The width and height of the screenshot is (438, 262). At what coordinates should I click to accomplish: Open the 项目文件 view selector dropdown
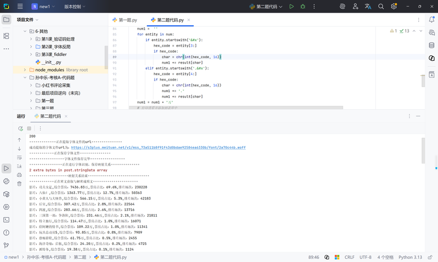click(27, 20)
